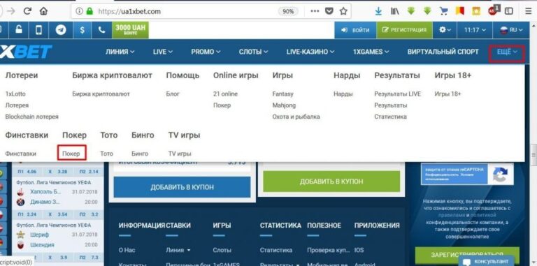Open Финставки link
This screenshot has width=537, height=266.
tap(20, 154)
